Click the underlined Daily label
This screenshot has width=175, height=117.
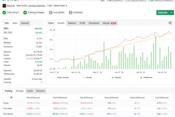[x=6, y=38]
